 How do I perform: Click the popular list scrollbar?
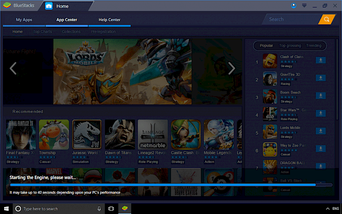tap(337, 79)
